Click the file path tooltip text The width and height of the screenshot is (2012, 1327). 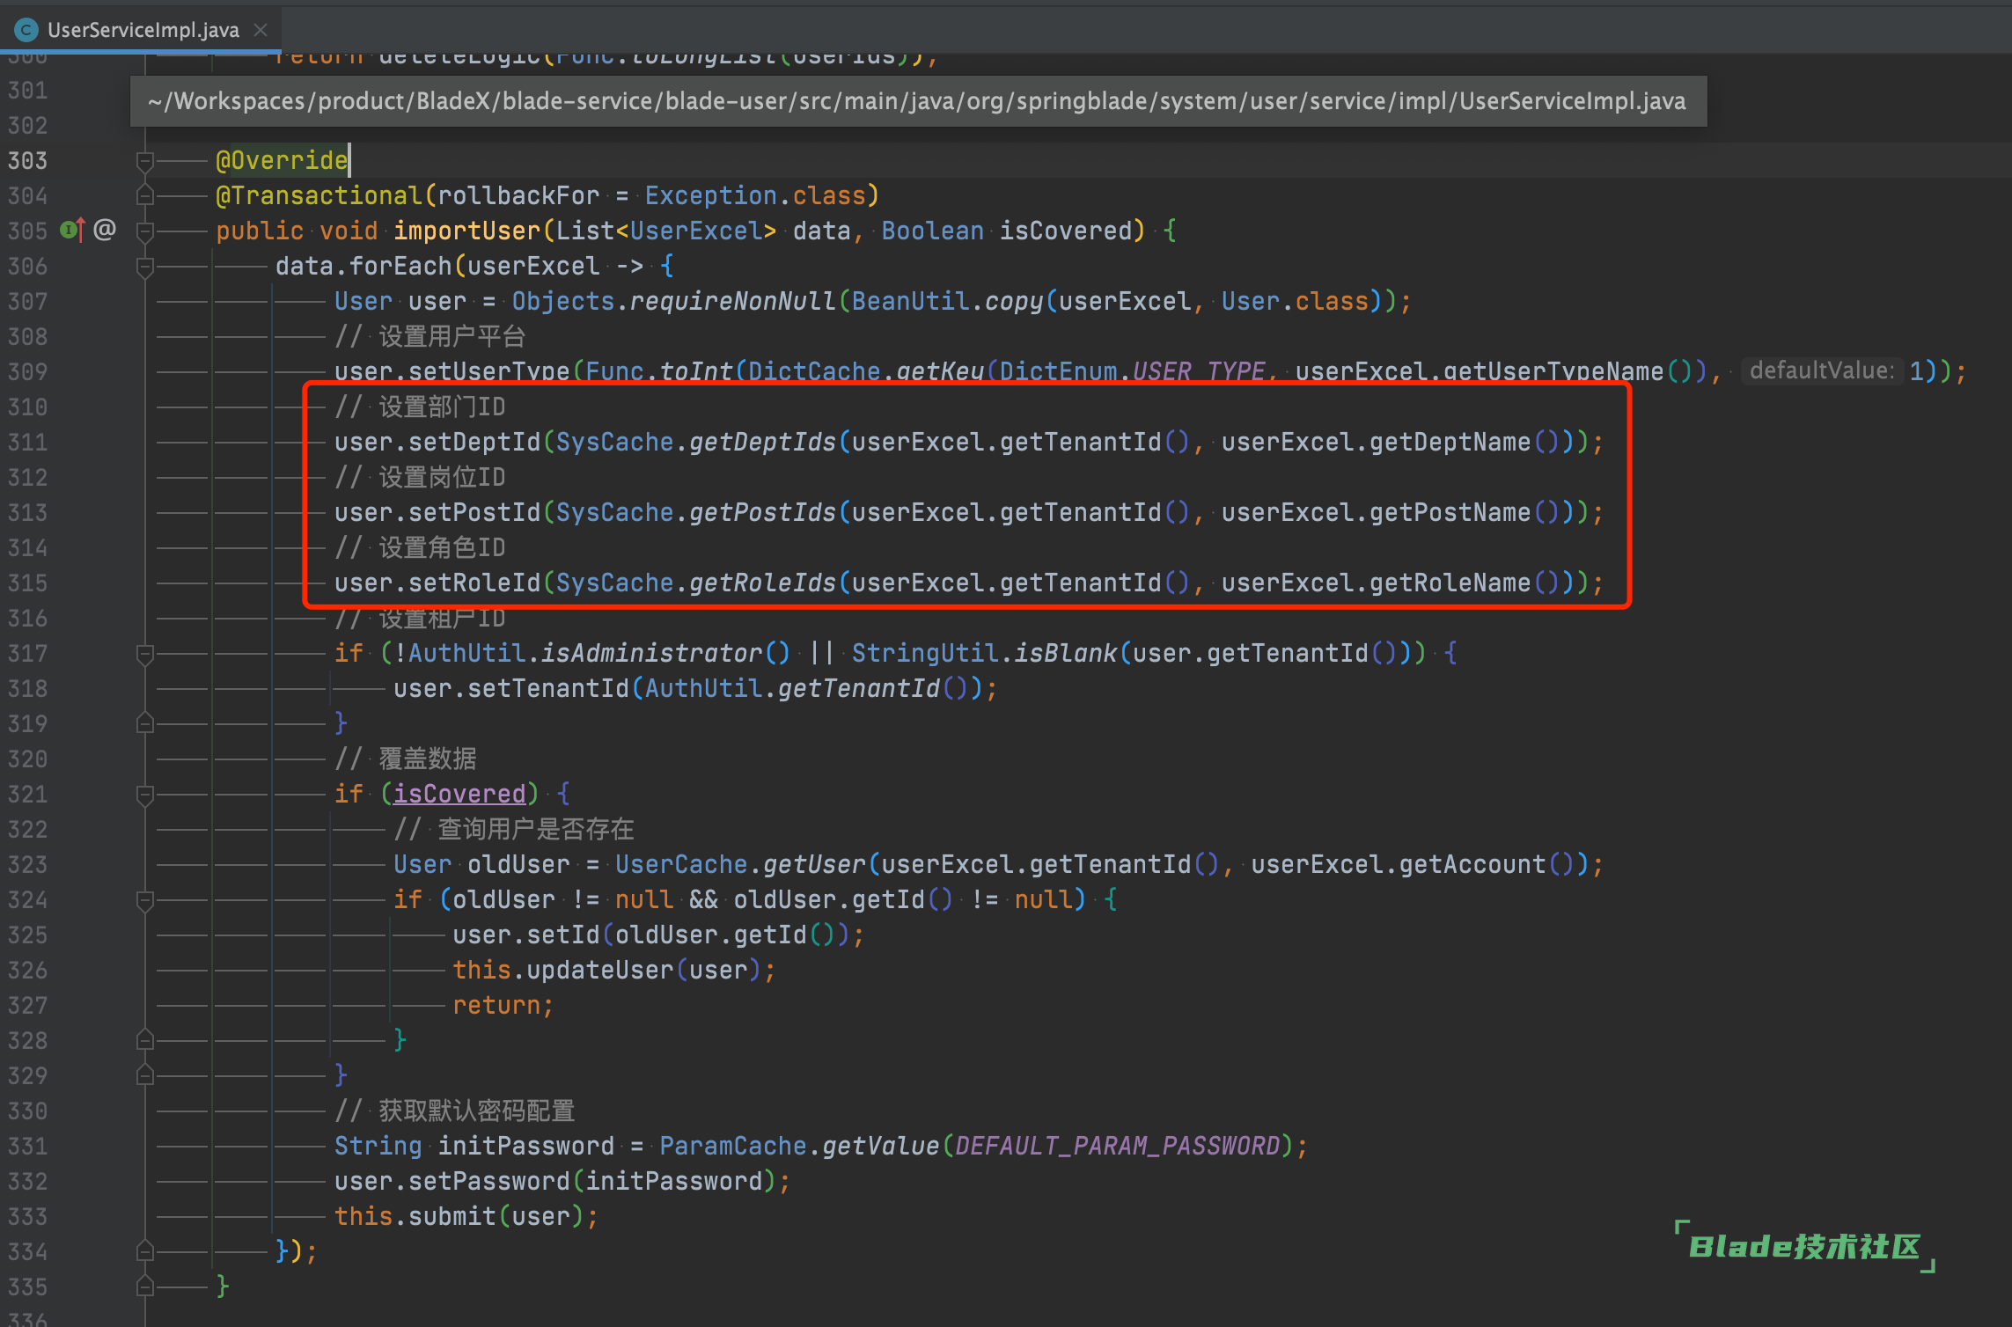point(917,101)
